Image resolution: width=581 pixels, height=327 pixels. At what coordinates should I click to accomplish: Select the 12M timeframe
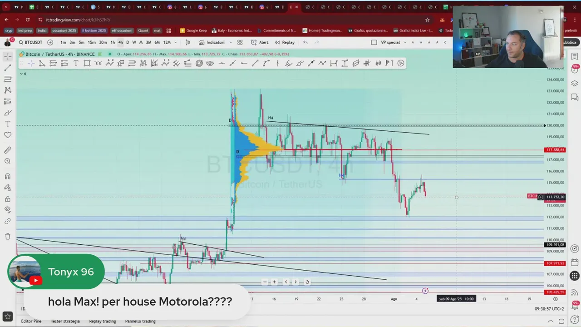(167, 42)
